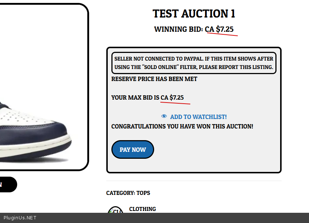Viewport: 309px width, 223px height.
Task: Click the black pill button below the image
Action: point(8,185)
